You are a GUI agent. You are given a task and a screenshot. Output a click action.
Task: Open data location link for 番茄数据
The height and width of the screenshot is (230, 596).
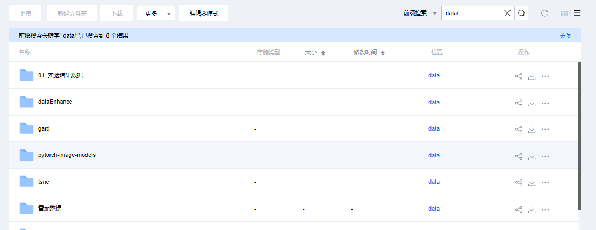point(434,209)
